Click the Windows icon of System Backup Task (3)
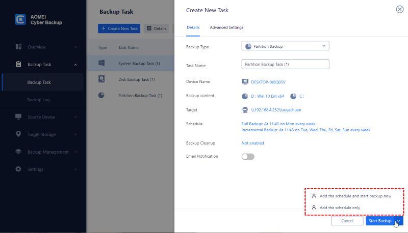The image size is (408, 233). click(x=101, y=63)
